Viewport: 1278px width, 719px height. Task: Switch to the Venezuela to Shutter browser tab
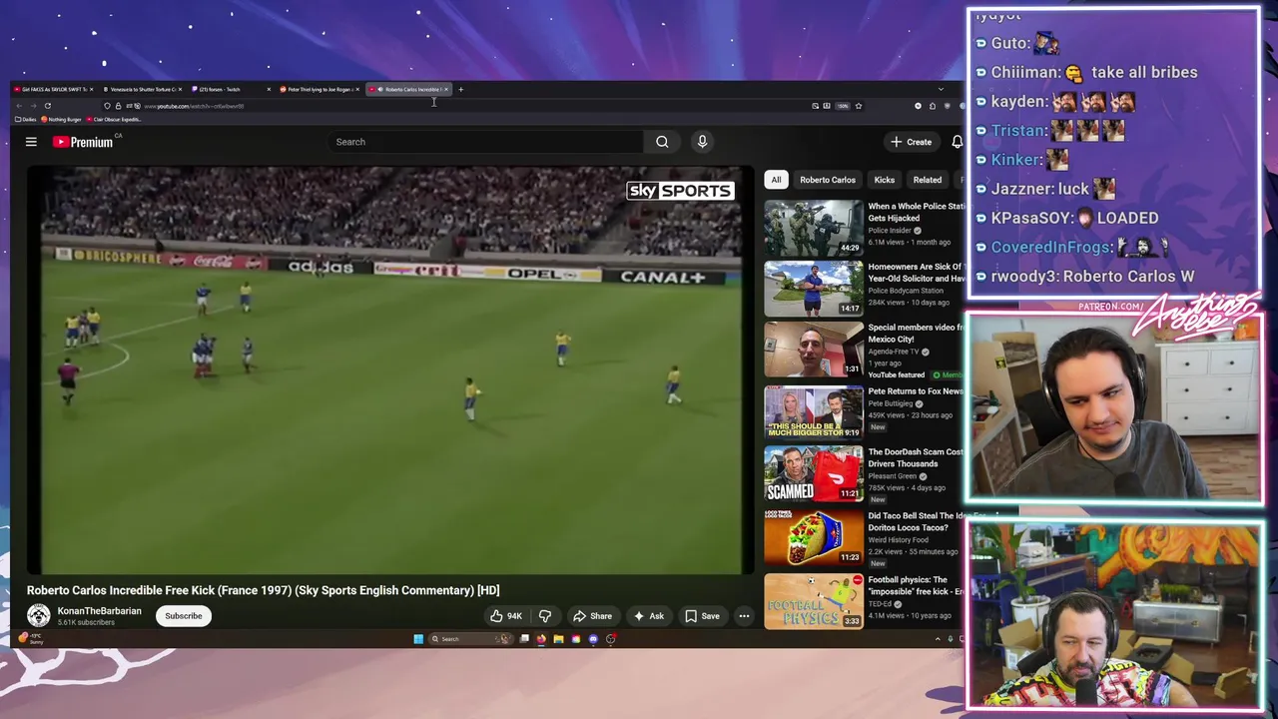pyautogui.click(x=142, y=89)
